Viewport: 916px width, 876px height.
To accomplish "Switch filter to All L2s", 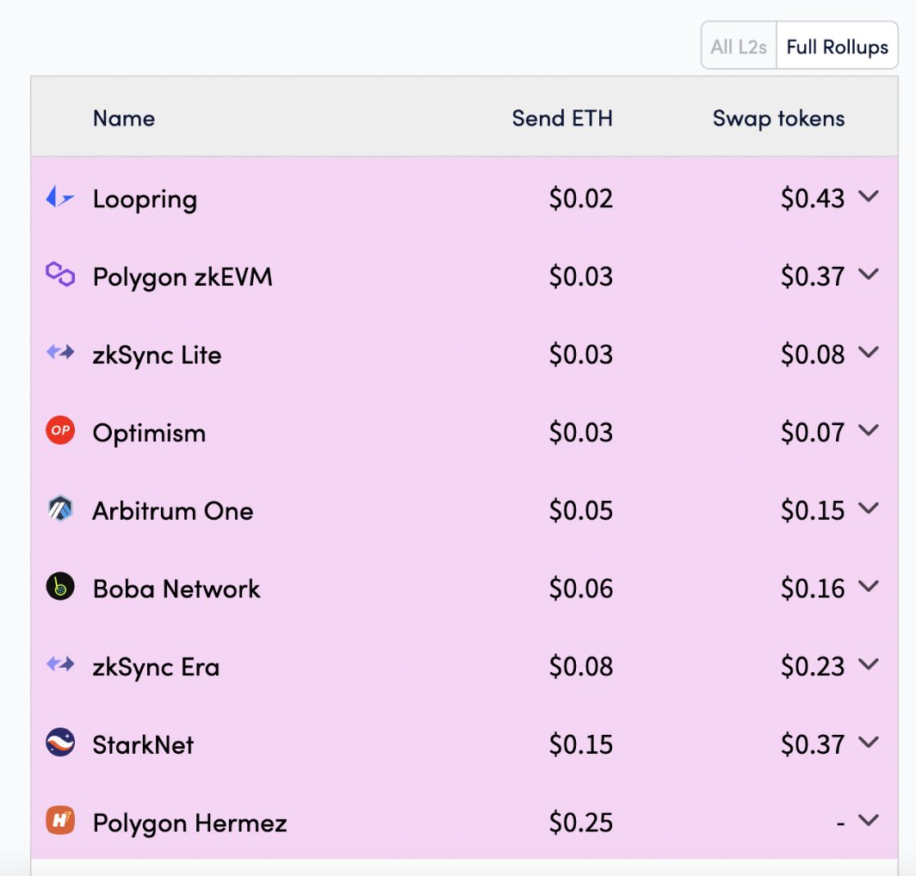I will click(739, 46).
